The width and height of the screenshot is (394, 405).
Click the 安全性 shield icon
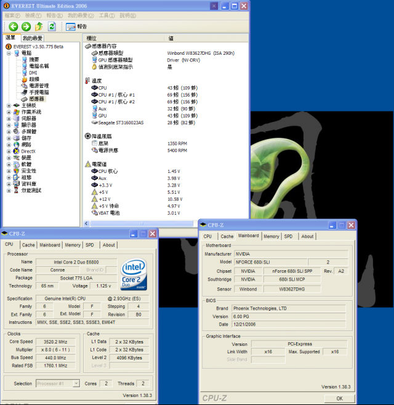tap(16, 171)
